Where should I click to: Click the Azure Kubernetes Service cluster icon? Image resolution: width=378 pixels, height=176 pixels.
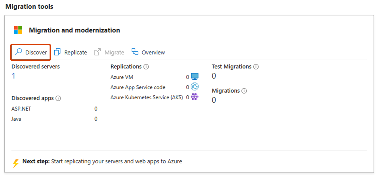coord(194,97)
